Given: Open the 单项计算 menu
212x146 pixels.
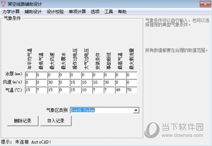Looking at the screenshot, I should pyautogui.click(x=77, y=12).
